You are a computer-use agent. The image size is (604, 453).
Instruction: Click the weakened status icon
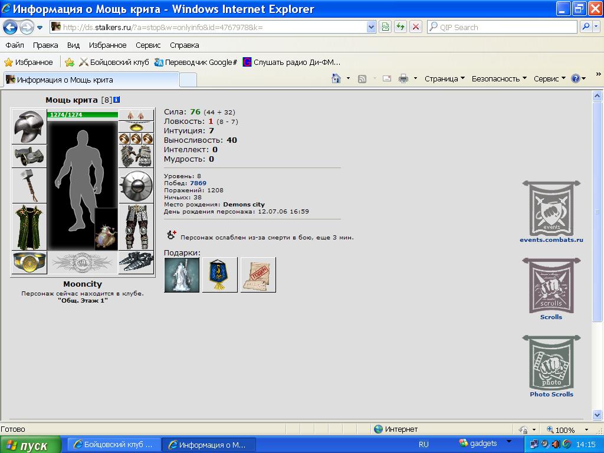pyautogui.click(x=172, y=235)
